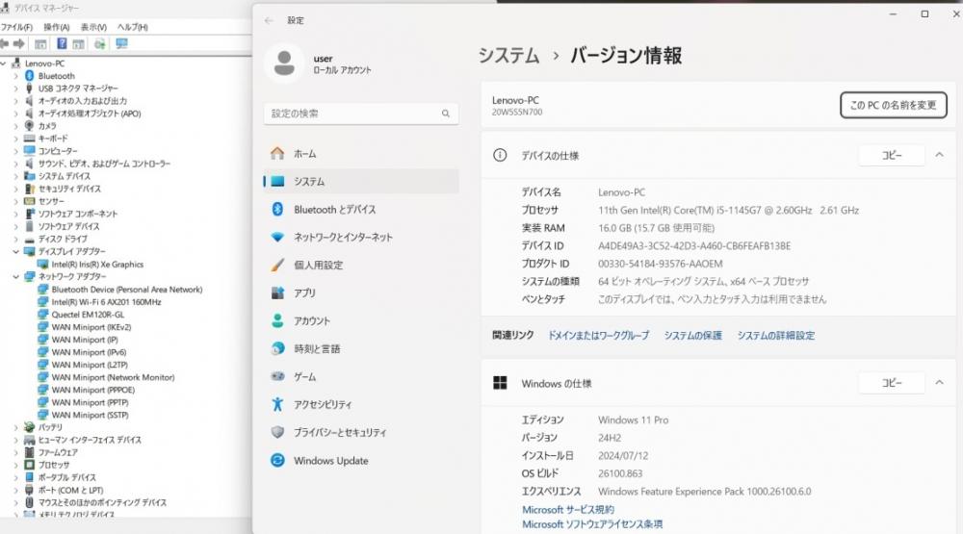Collapse the Lenovo-PC root node
This screenshot has width=963, height=534.
click(4, 64)
